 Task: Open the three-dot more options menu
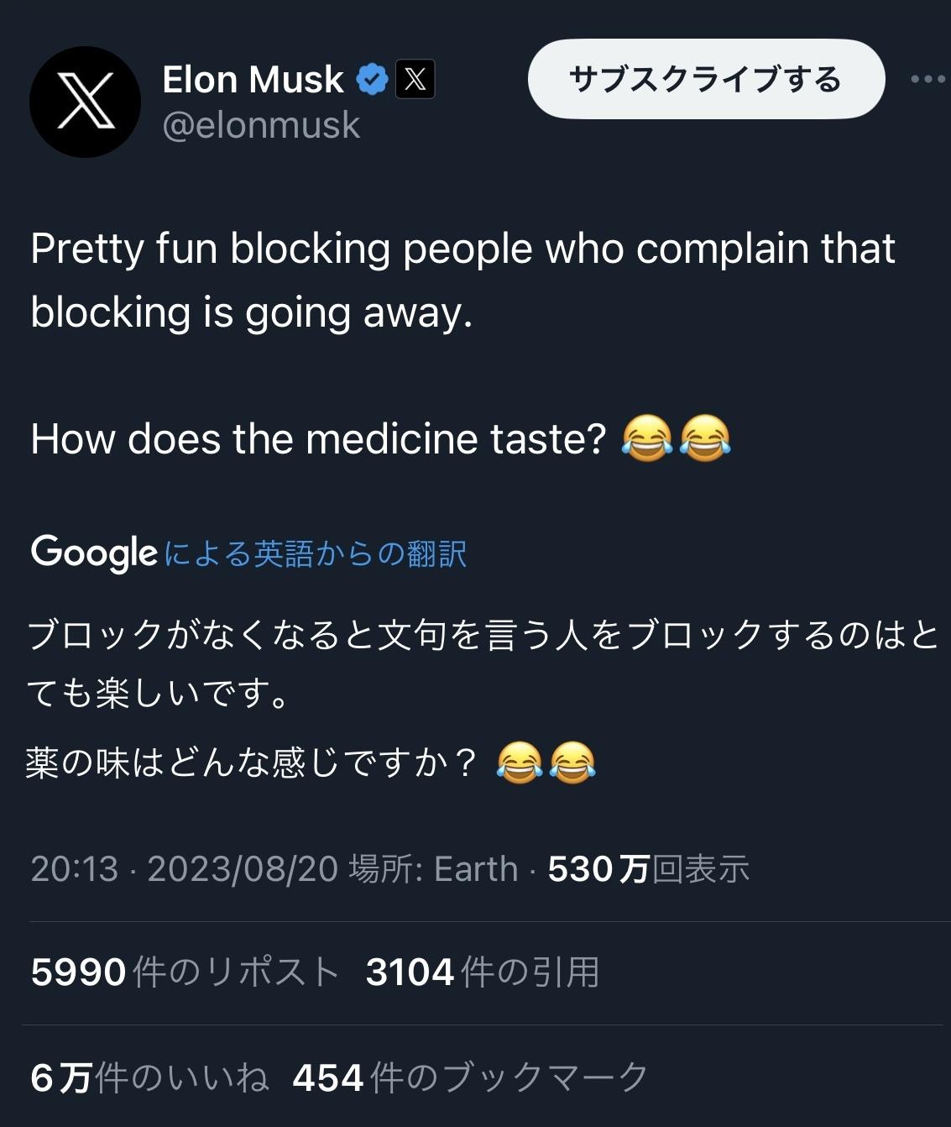(927, 80)
